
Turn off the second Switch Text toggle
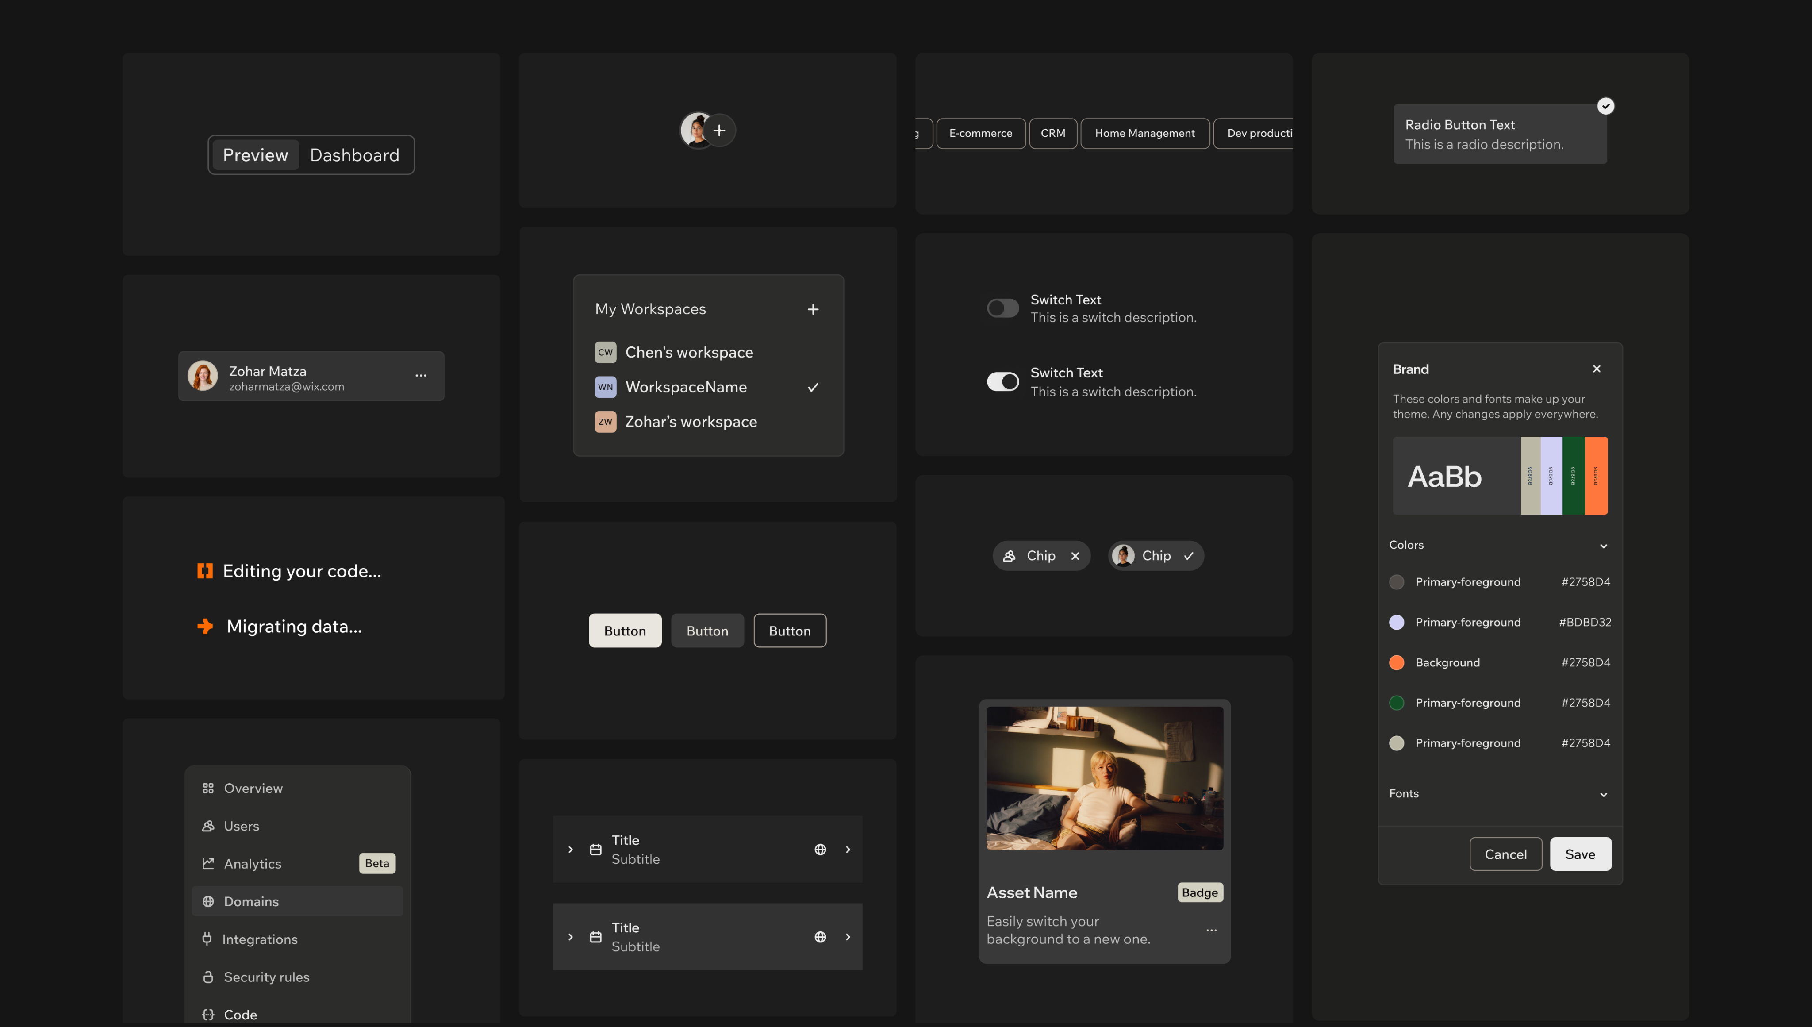pos(1002,381)
